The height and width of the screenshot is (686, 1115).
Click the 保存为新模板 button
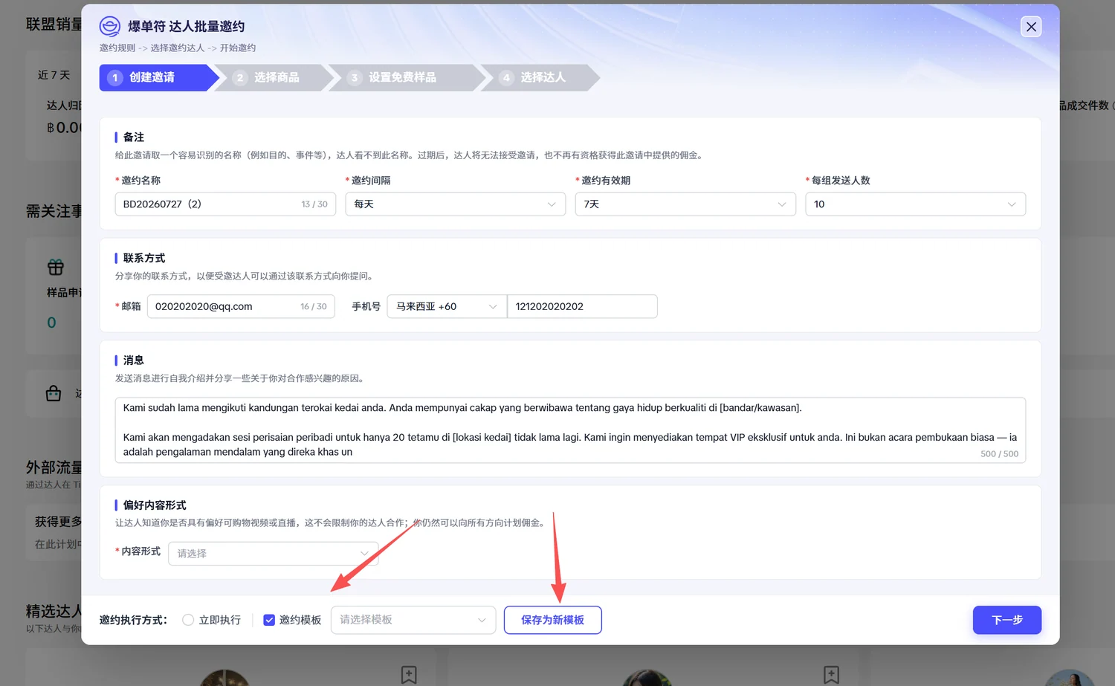click(552, 620)
